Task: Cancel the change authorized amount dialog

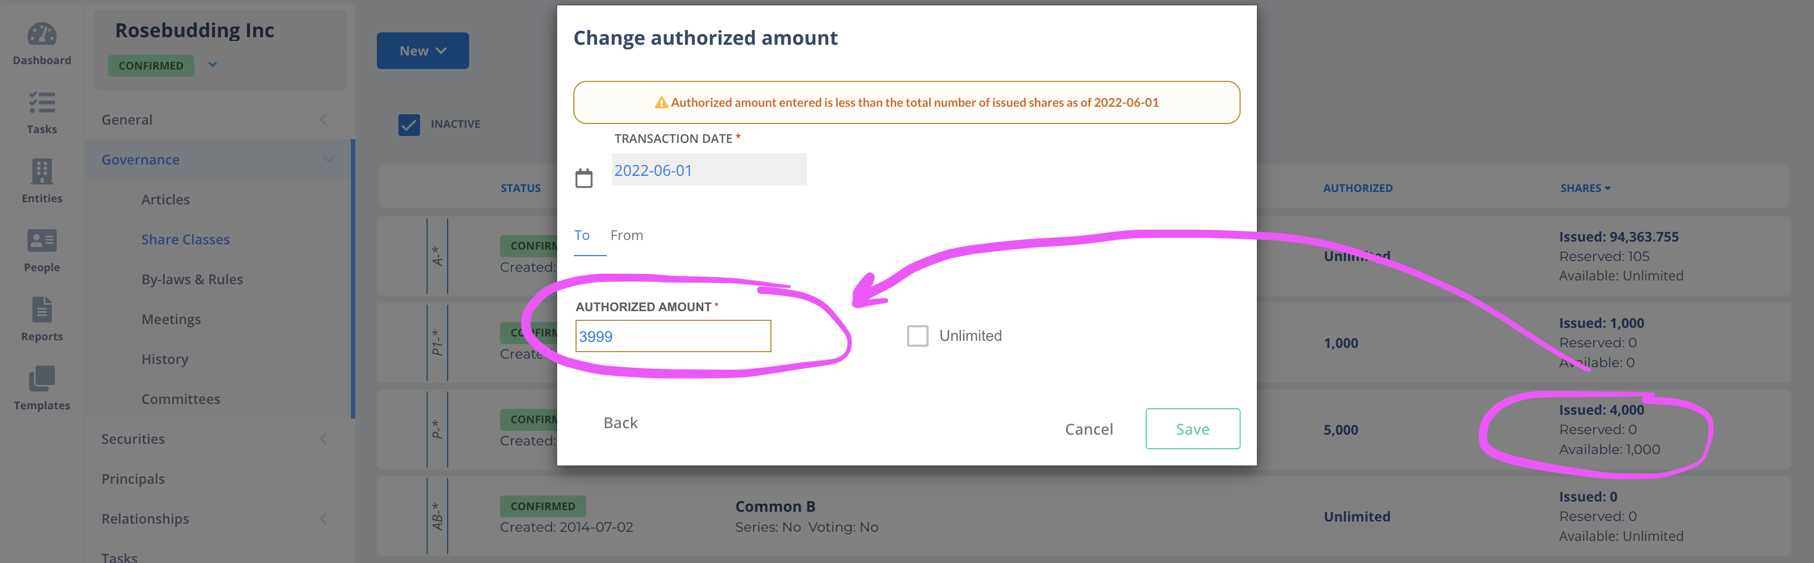Action: point(1089,429)
